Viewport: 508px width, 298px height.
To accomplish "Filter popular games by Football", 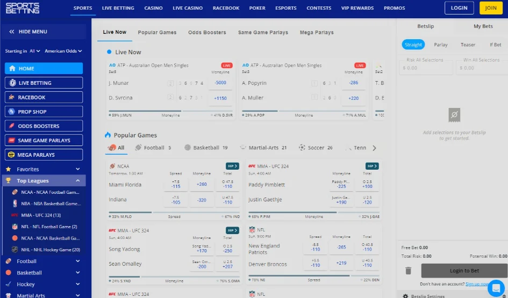I will [153, 148].
